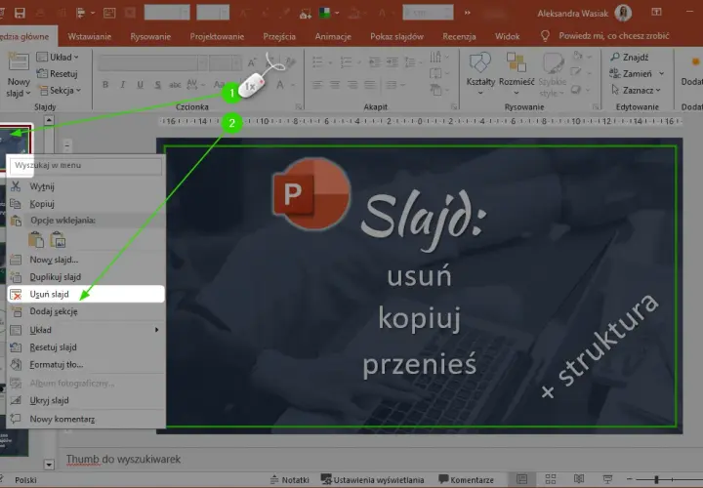
Task: Click the Nowy slajd large icon
Action: 19,62
